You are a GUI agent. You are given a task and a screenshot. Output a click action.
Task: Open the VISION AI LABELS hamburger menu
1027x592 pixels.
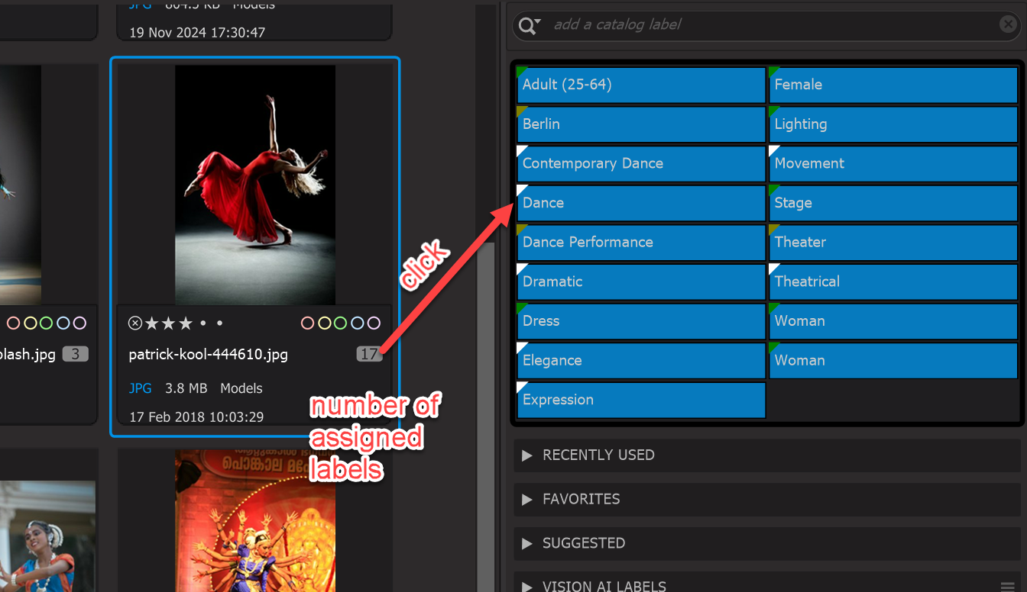coord(1007,586)
